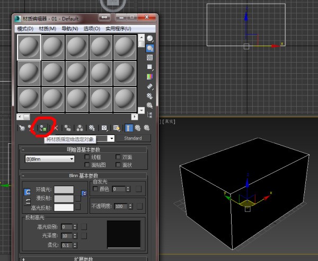Viewport: 318px width, 261px height.
Task: Click the 漫反射 diffuse color swatch
Action: [64, 198]
